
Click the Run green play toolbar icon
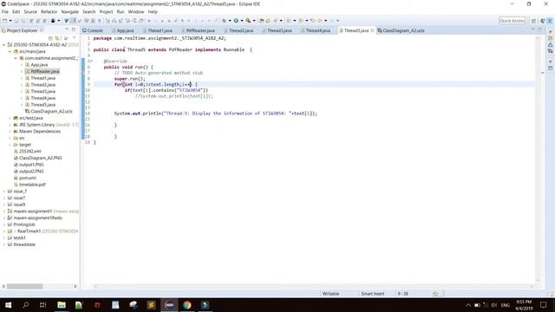click(x=236, y=21)
